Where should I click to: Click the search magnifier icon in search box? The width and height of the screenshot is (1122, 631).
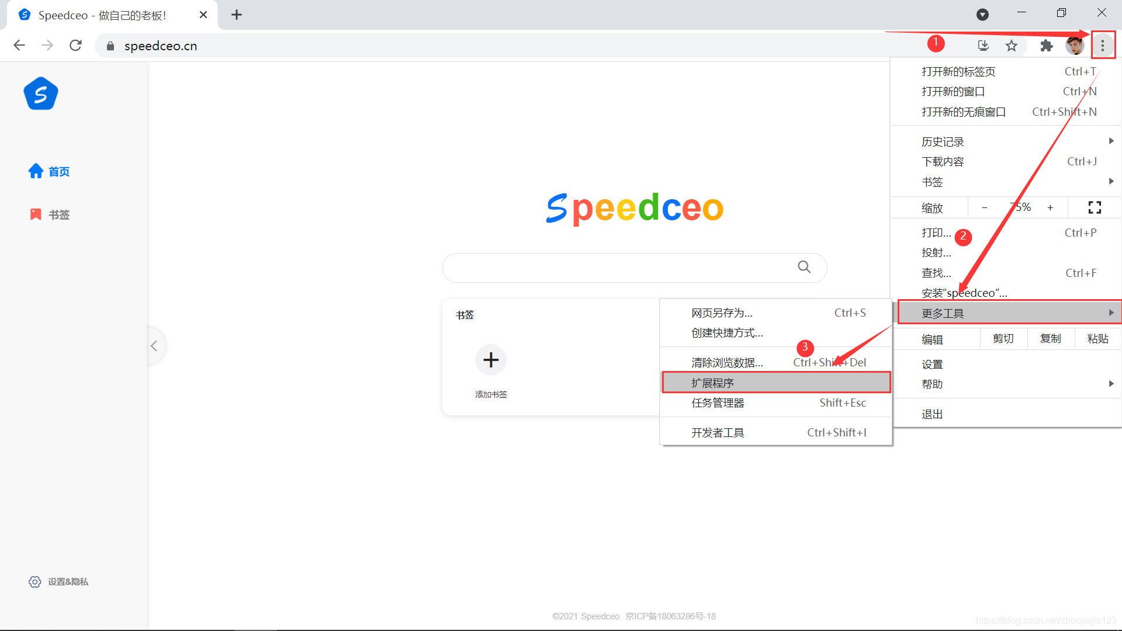(804, 267)
